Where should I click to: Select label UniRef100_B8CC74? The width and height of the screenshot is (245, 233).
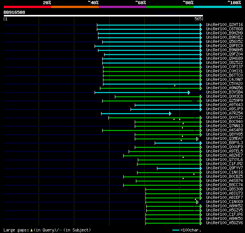pyautogui.click(x=224, y=185)
